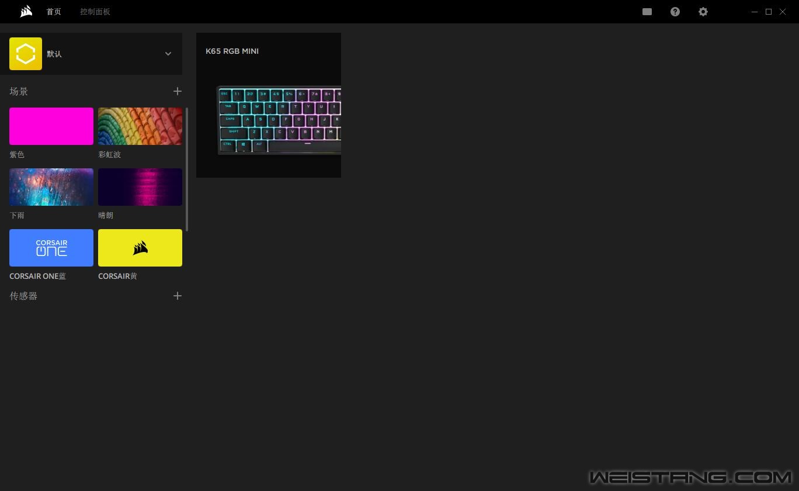Click the 传感器 section heading
This screenshot has height=491, width=799.
[x=23, y=296]
